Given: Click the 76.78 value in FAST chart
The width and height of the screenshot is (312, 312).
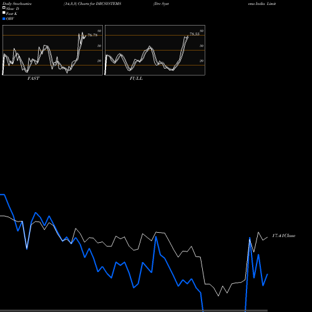Looking at the screenshot, I should click(92, 35).
